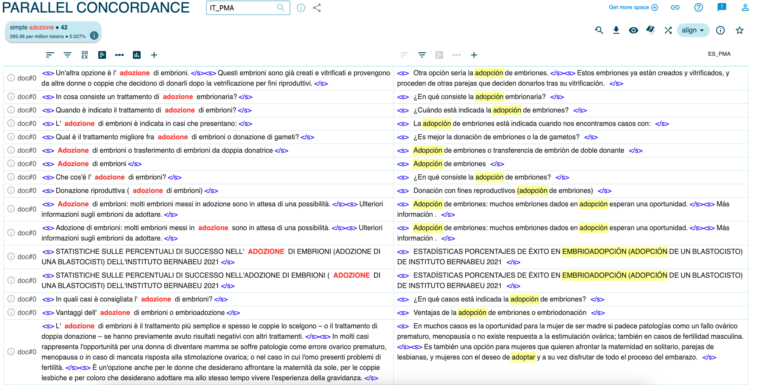
Task: Download the concordance results
Action: 616,30
